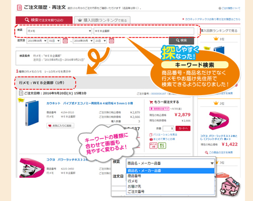253x201 pixels.
Task: Open the 2015年08月 start month dropdown
Action: [x=37, y=41]
